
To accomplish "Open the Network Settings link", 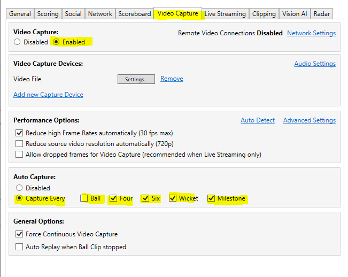I will [x=311, y=33].
